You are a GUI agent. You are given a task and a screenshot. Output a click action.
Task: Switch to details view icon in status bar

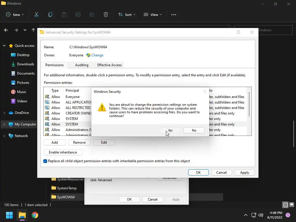(x=285, y=205)
